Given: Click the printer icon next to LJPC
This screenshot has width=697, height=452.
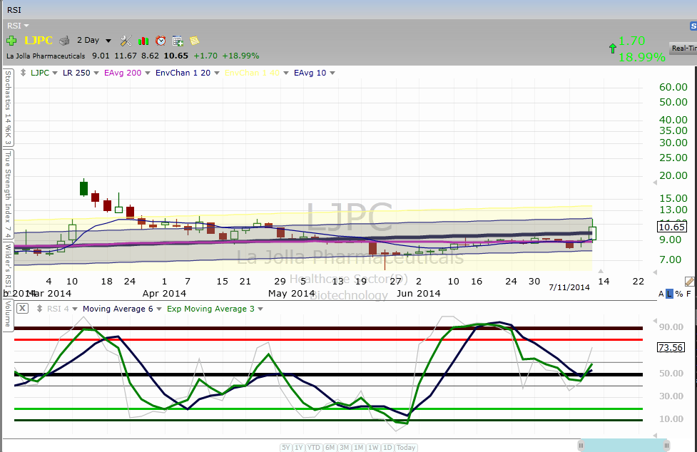Looking at the screenshot, I should point(64,41).
